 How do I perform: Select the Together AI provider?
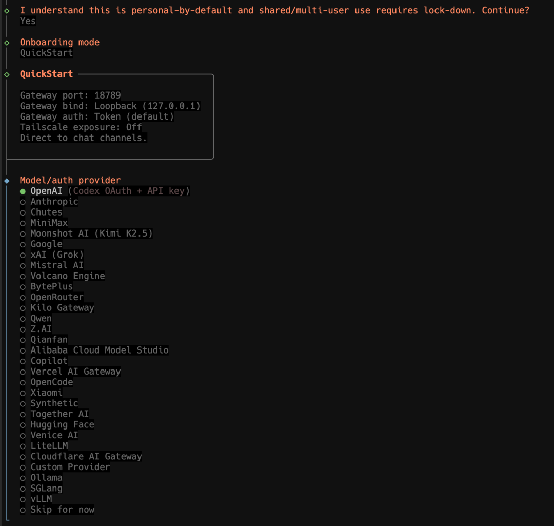pos(59,414)
